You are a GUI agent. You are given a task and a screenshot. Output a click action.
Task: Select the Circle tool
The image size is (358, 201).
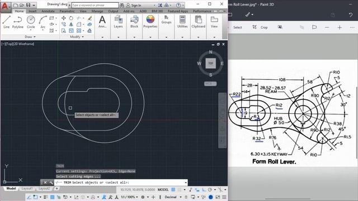coord(31,22)
